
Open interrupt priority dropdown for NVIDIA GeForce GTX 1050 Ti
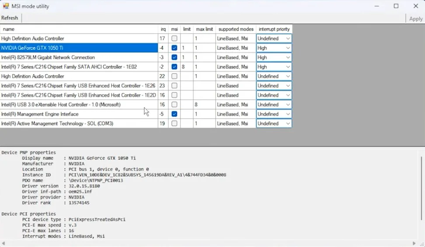point(288,48)
